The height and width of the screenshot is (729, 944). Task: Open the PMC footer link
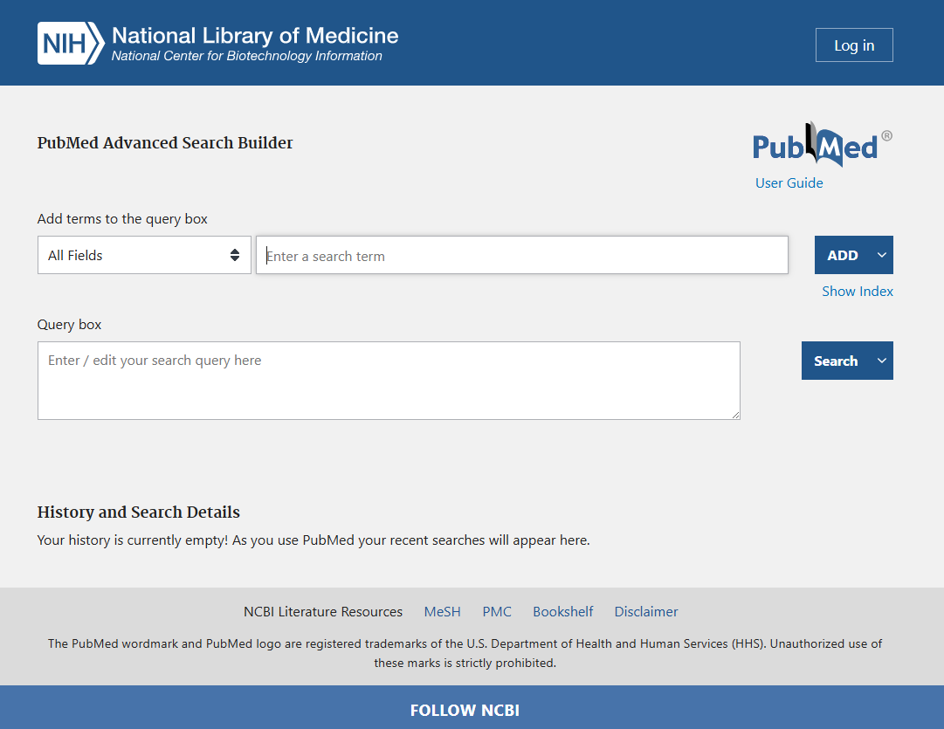click(497, 612)
